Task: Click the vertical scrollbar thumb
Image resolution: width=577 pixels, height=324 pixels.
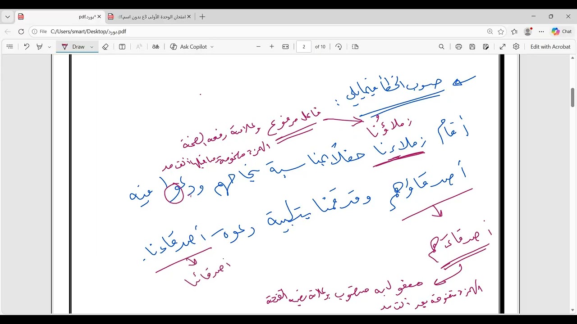Action: tap(572, 97)
